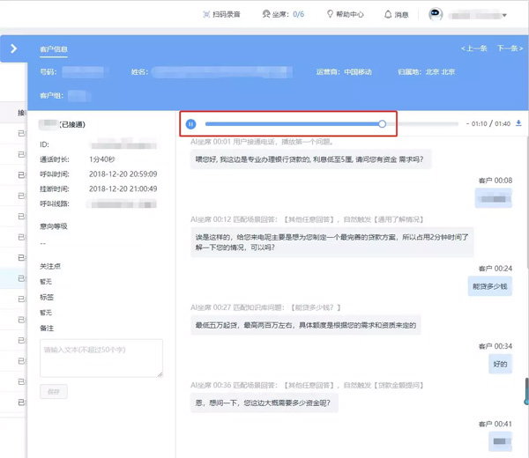Screen dimensions: 529x458
Task: Open 帮助中心 help center
Action: 345,15
